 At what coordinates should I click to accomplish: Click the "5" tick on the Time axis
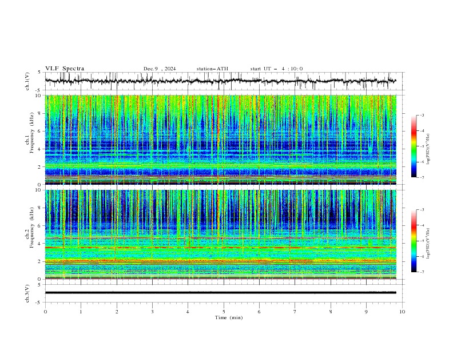(224, 312)
